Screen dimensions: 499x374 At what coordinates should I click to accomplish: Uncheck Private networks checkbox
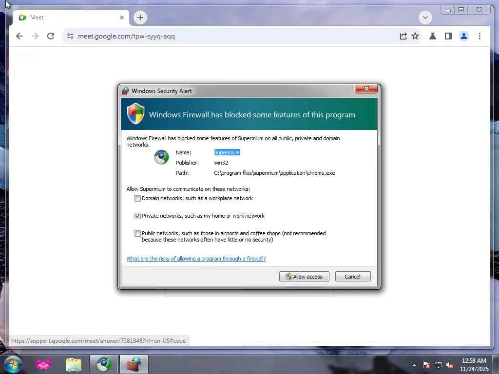[137, 216]
